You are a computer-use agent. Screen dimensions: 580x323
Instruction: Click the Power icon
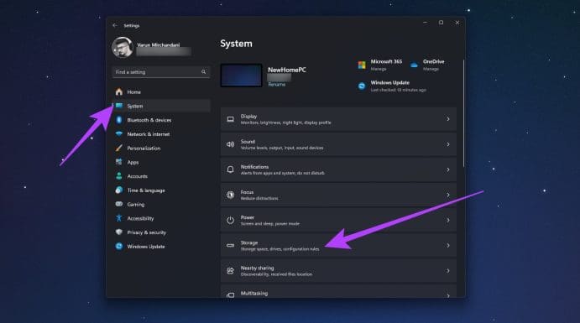(x=231, y=221)
